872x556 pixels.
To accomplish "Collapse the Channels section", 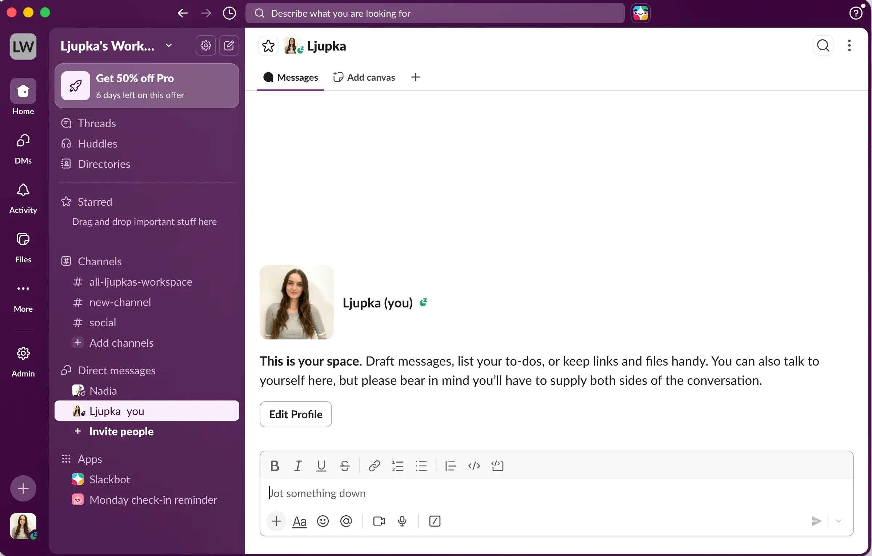I will [99, 261].
